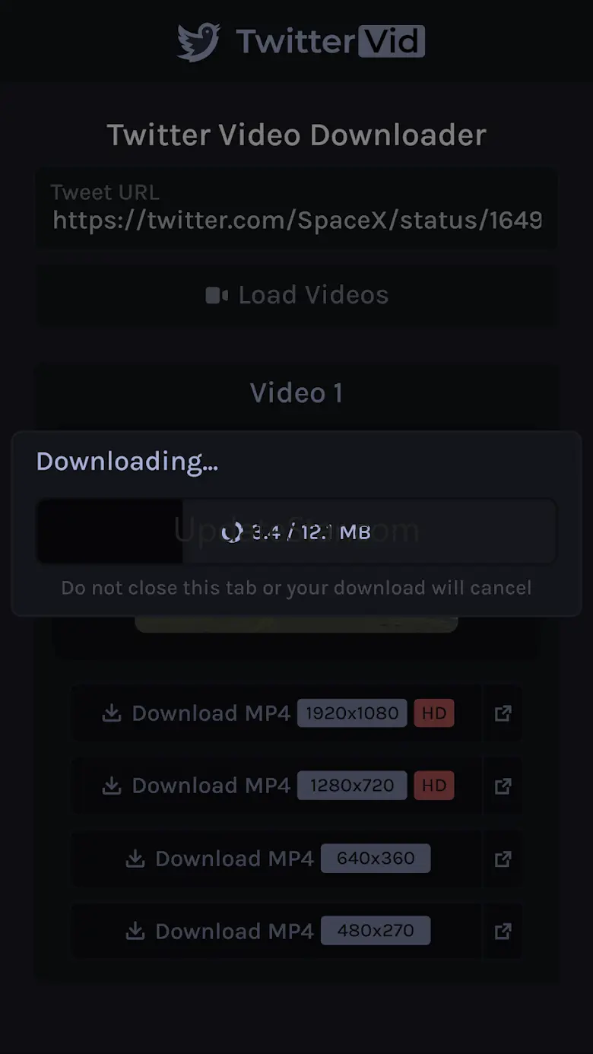Click the Video 1 heading
593x1054 pixels.
(296, 393)
